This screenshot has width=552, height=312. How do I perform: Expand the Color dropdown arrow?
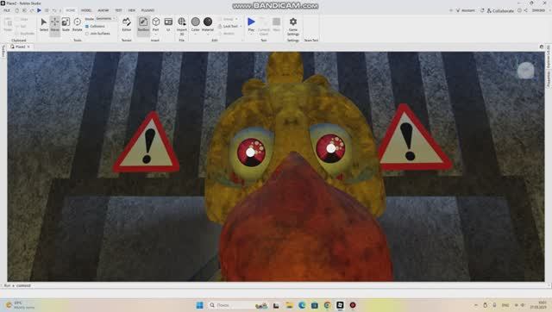point(196,34)
